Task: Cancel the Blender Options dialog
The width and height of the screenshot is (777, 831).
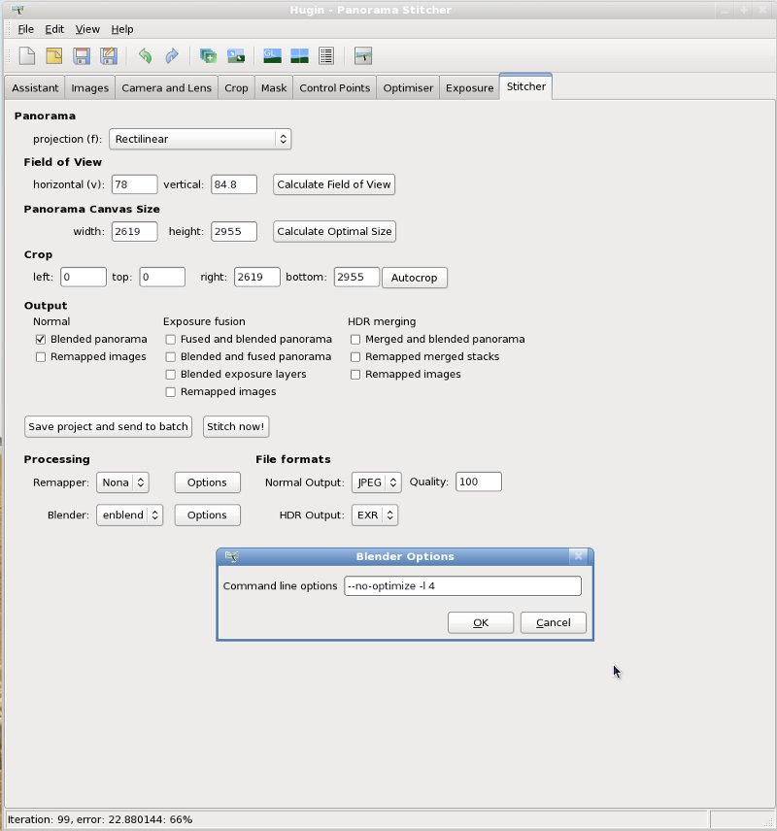Action: click(x=554, y=622)
